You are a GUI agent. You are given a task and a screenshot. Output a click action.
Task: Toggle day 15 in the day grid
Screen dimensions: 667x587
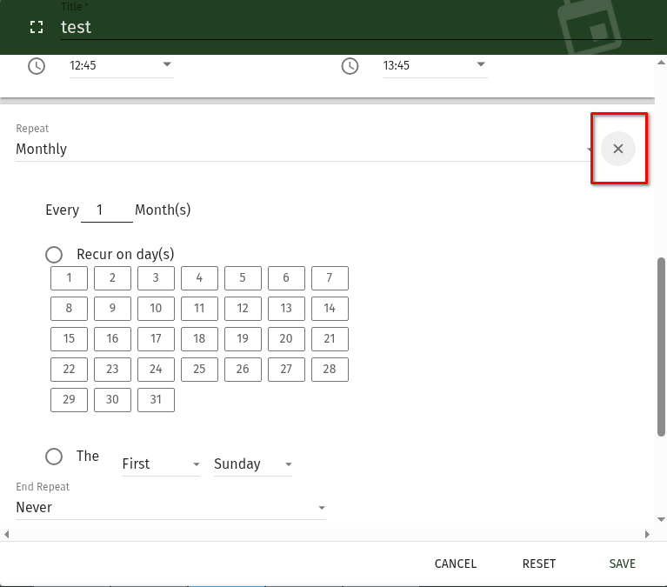coord(69,339)
